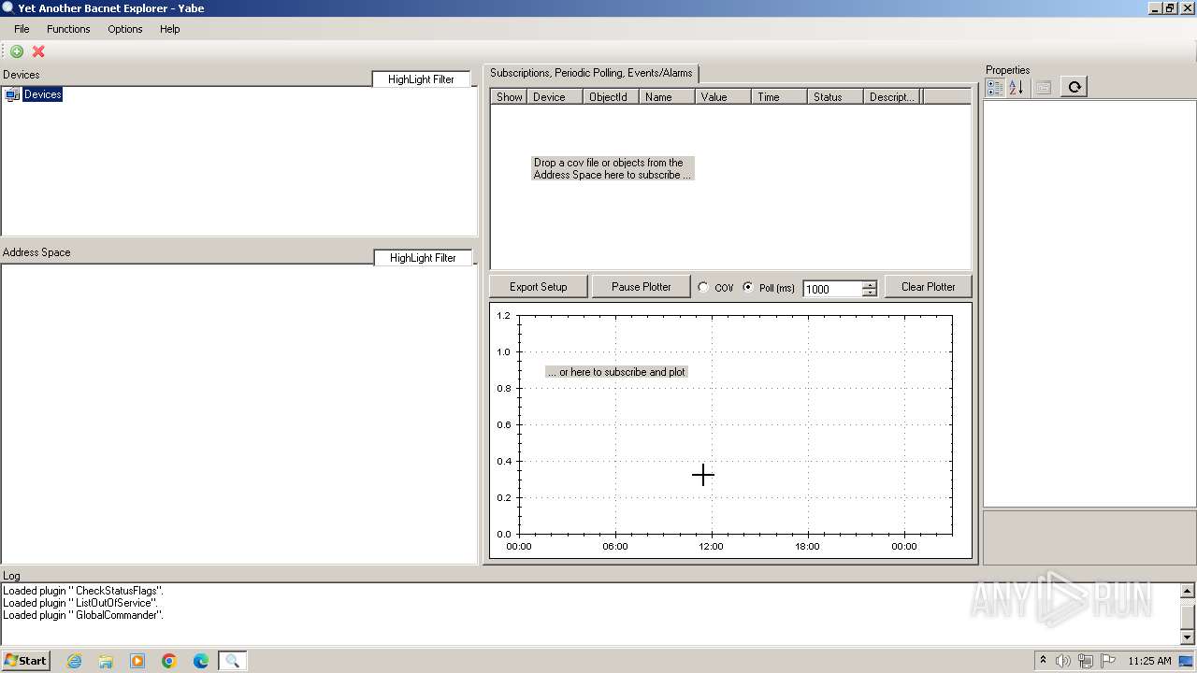The height and width of the screenshot is (673, 1197).
Task: Click the 11:25 AM taskbar clock
Action: click(1149, 661)
